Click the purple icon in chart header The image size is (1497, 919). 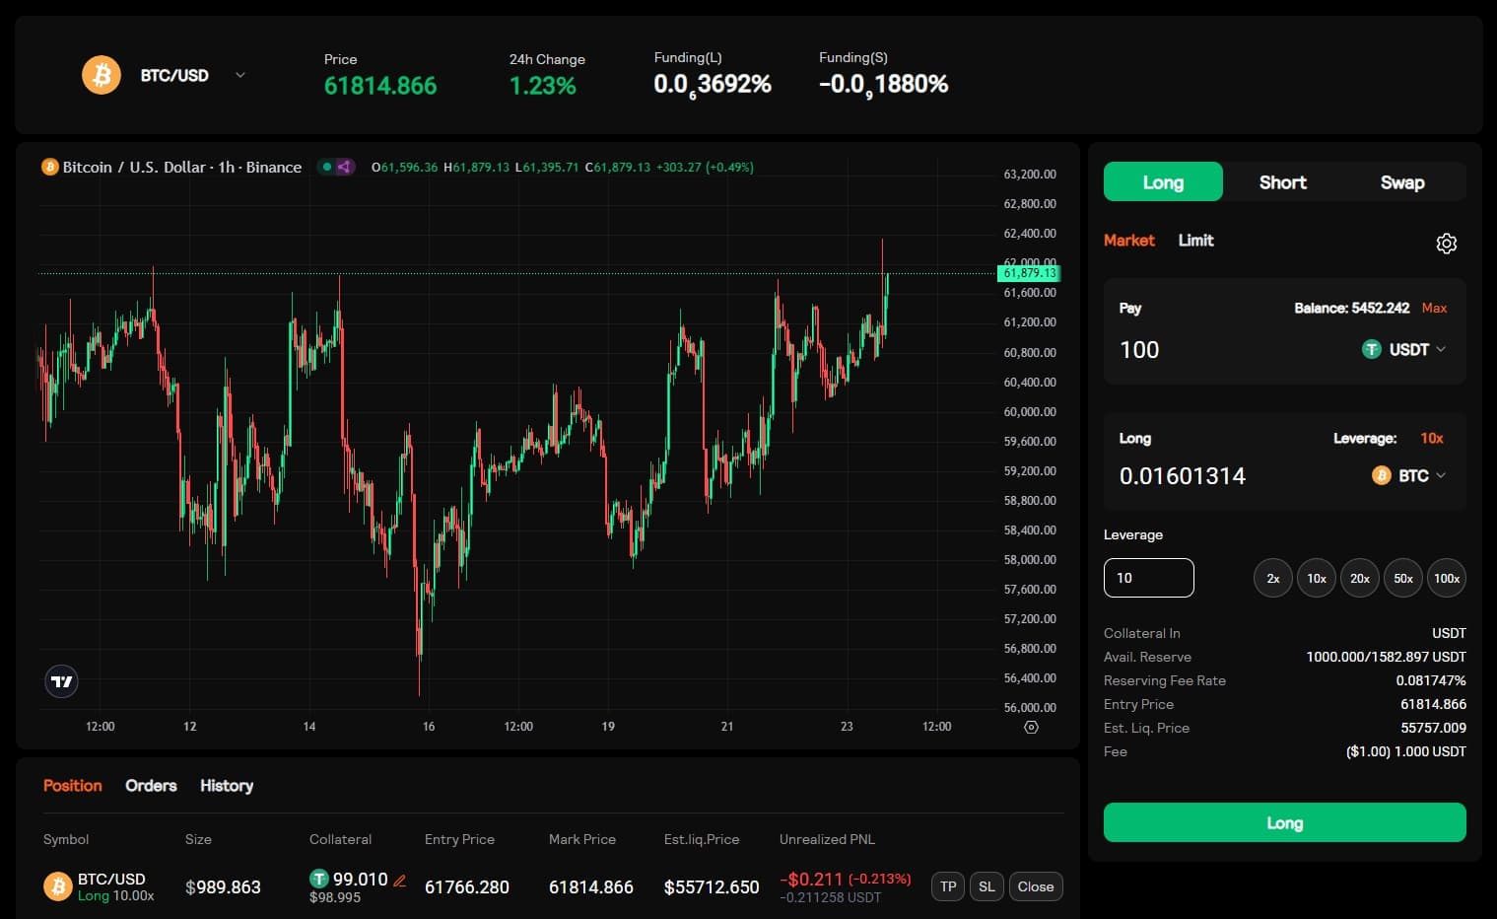tap(344, 167)
